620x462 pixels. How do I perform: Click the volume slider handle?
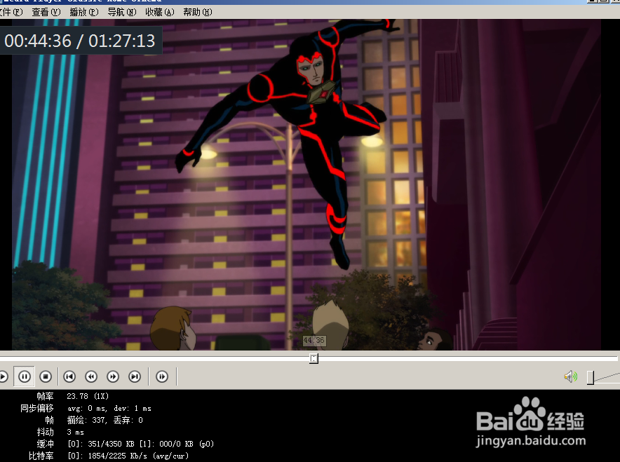591,377
